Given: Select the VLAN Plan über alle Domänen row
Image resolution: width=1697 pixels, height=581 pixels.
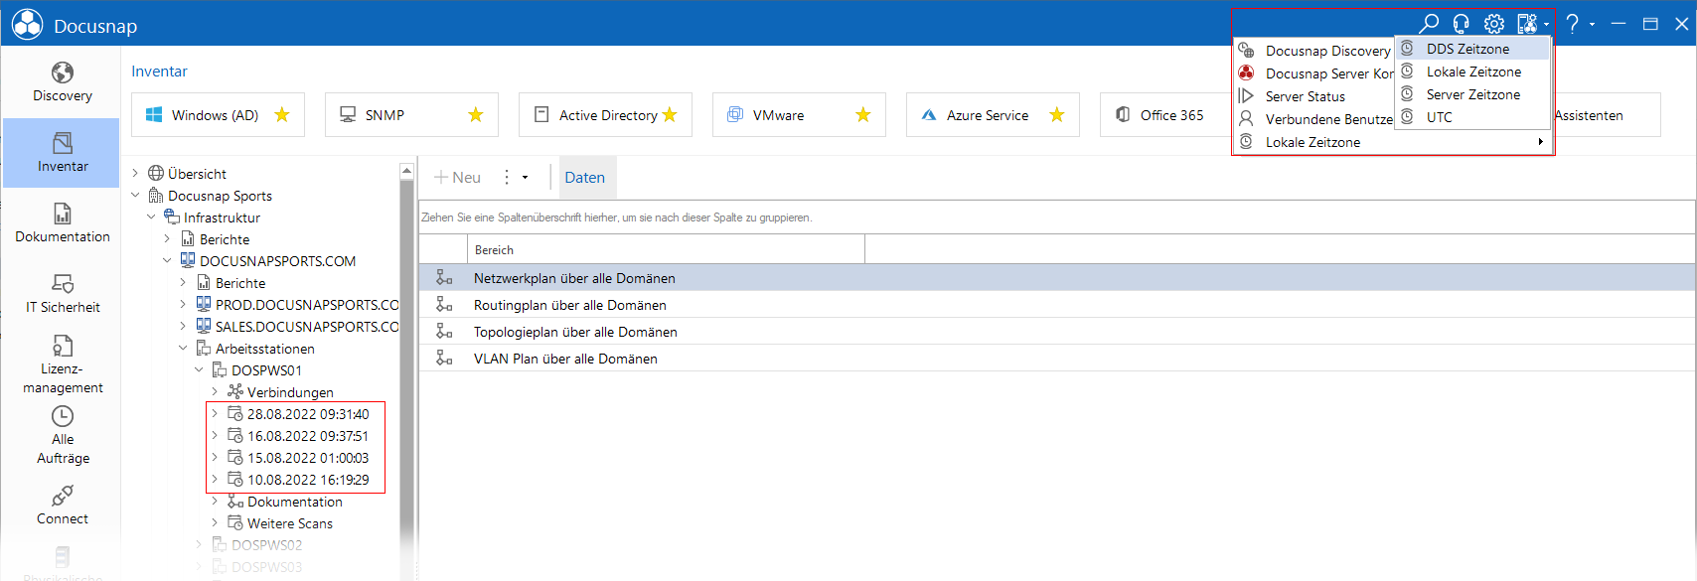Looking at the screenshot, I should click(1057, 359).
